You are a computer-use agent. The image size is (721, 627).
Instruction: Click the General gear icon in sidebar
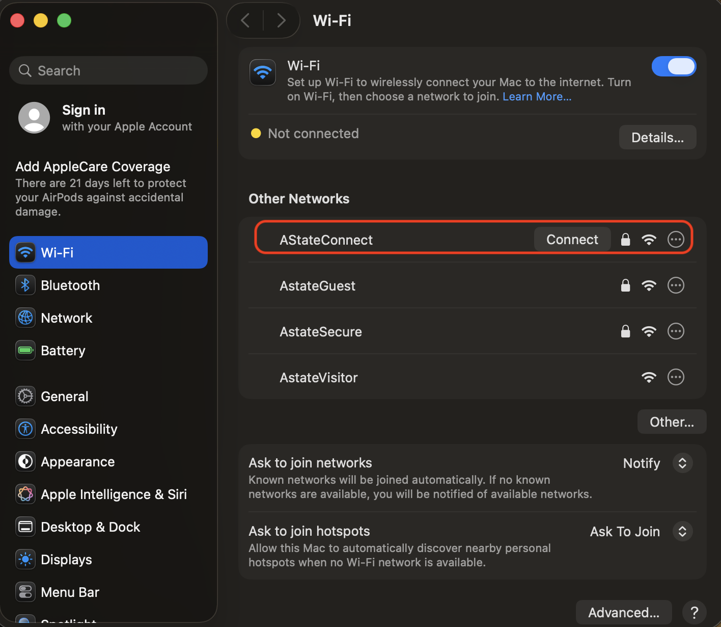[25, 397]
